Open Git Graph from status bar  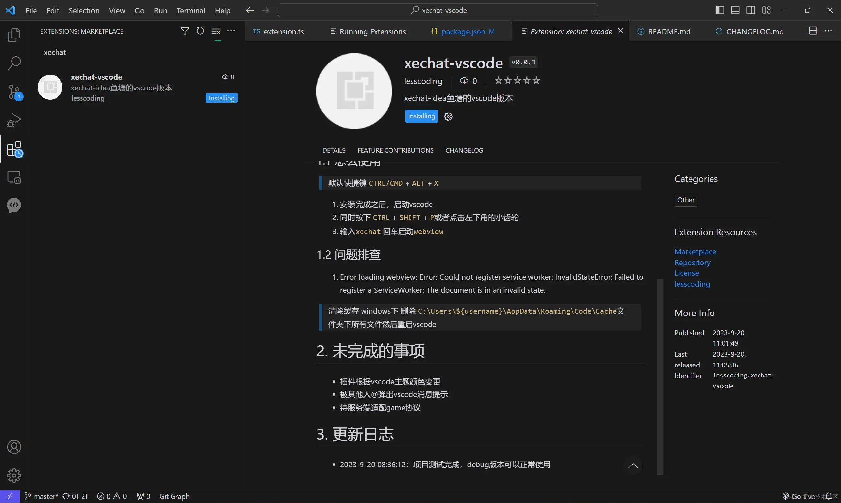(175, 496)
